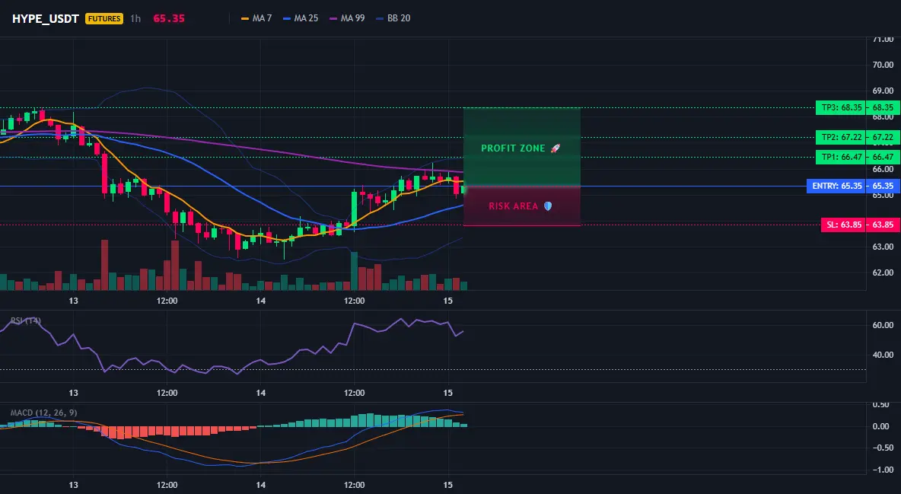This screenshot has height=494, width=901.
Task: Click the -0.50 MACD axis value
Action: click(x=882, y=448)
